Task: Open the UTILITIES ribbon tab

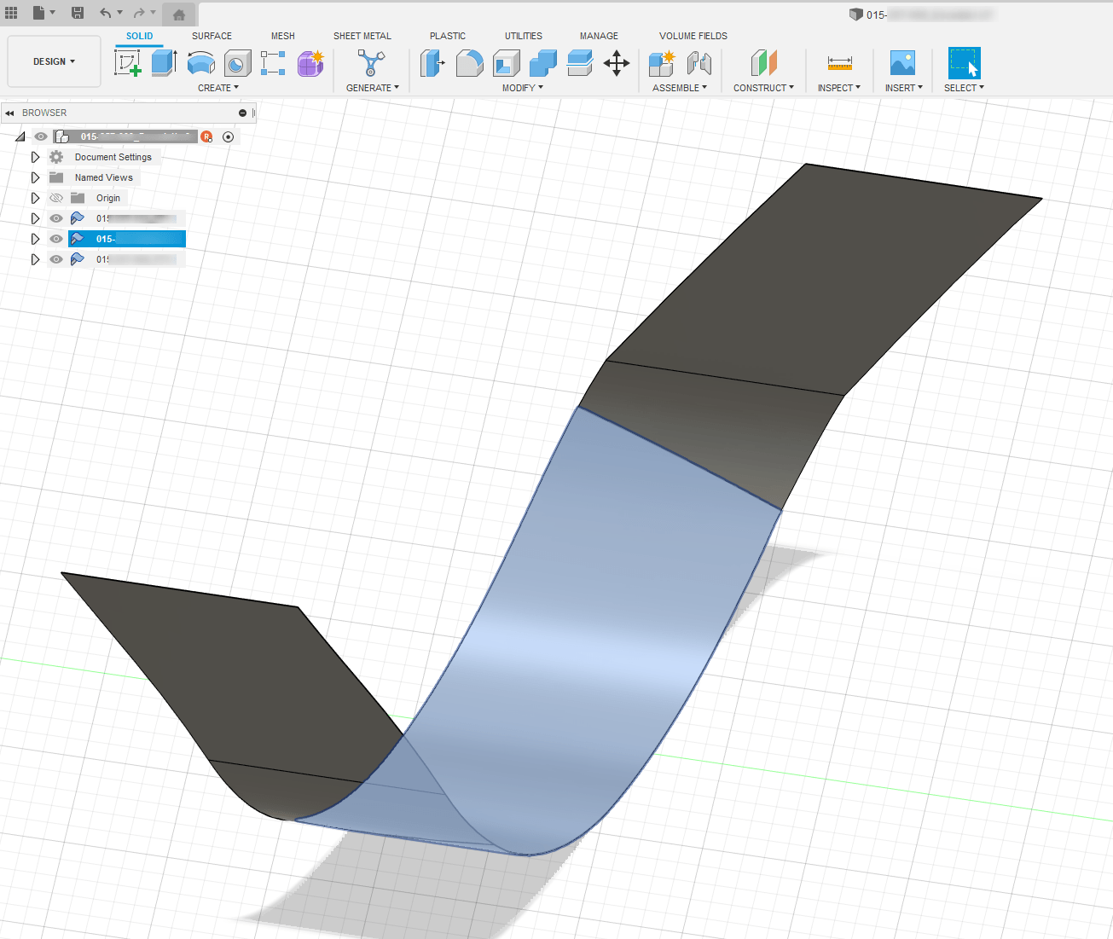Action: [x=523, y=36]
